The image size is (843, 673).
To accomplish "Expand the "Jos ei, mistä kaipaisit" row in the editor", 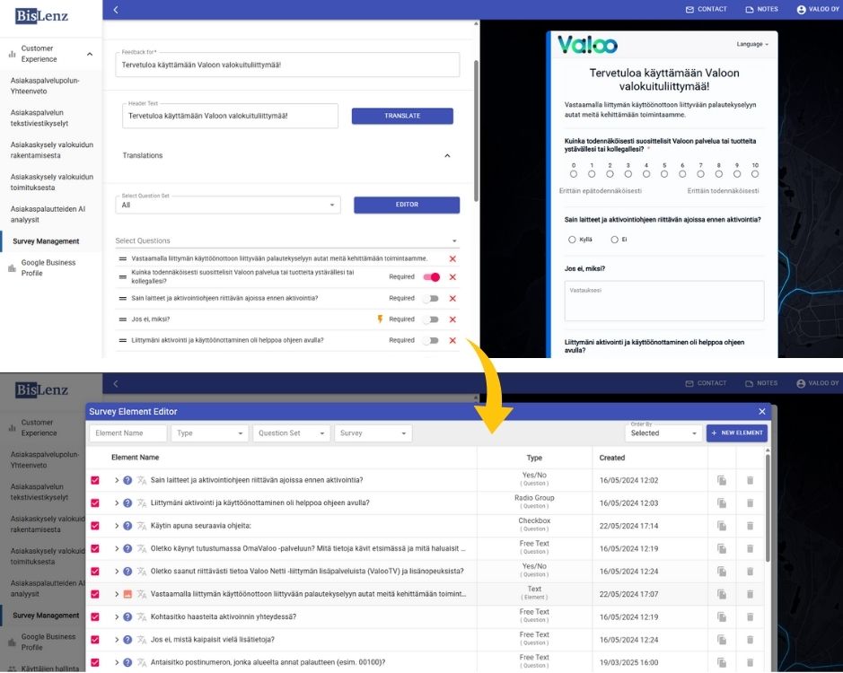I will [116, 640].
